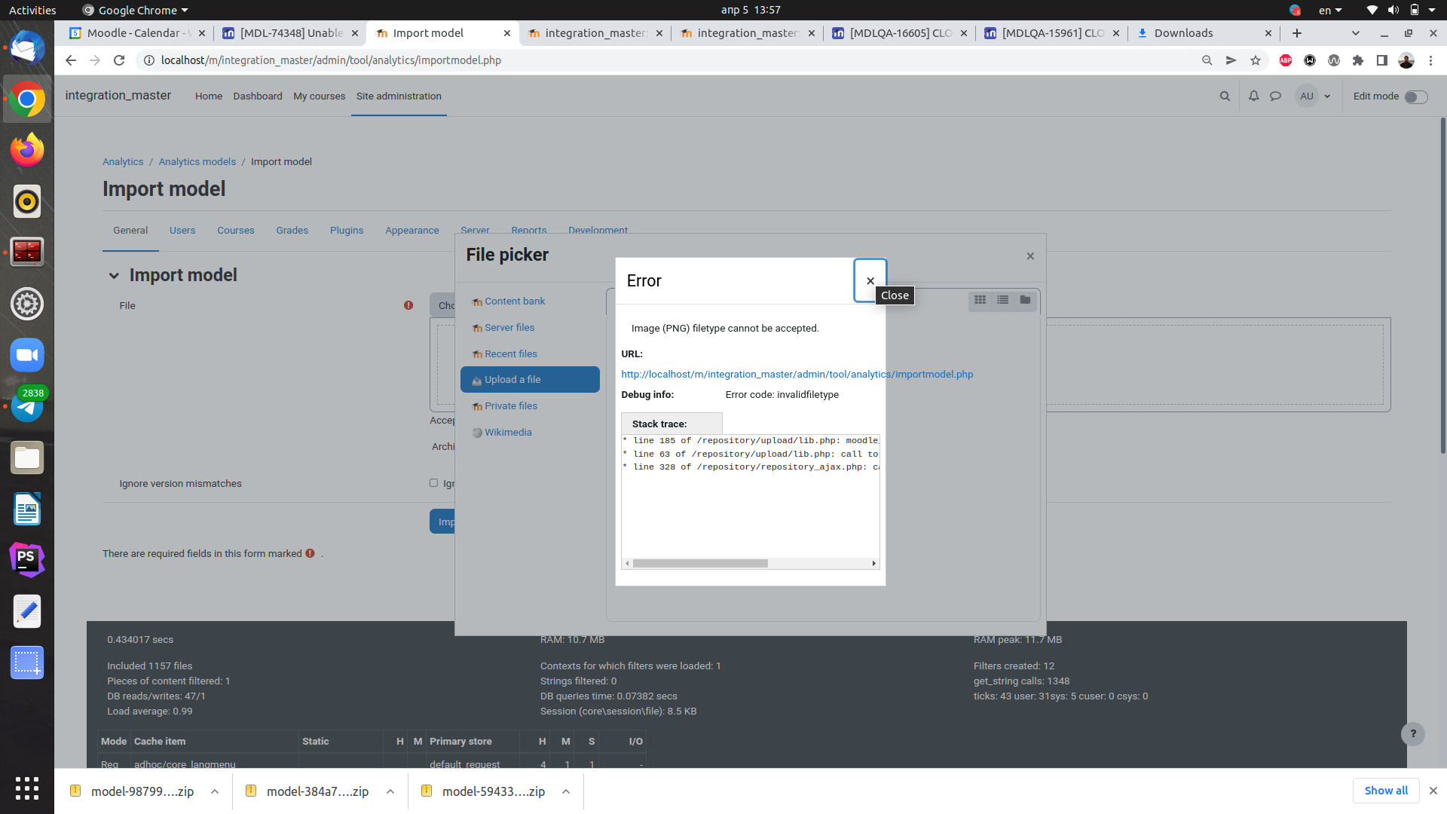The image size is (1447, 814).
Task: Open options for model-384a7 zip download
Action: (390, 791)
